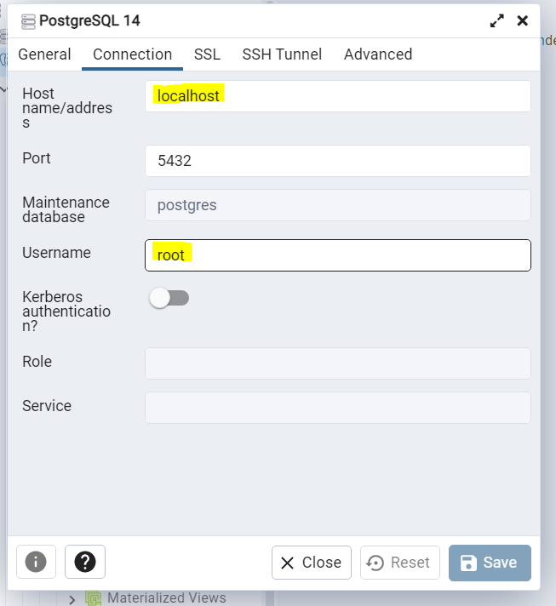The image size is (556, 606).
Task: Click the Username field containing root
Action: click(x=337, y=255)
